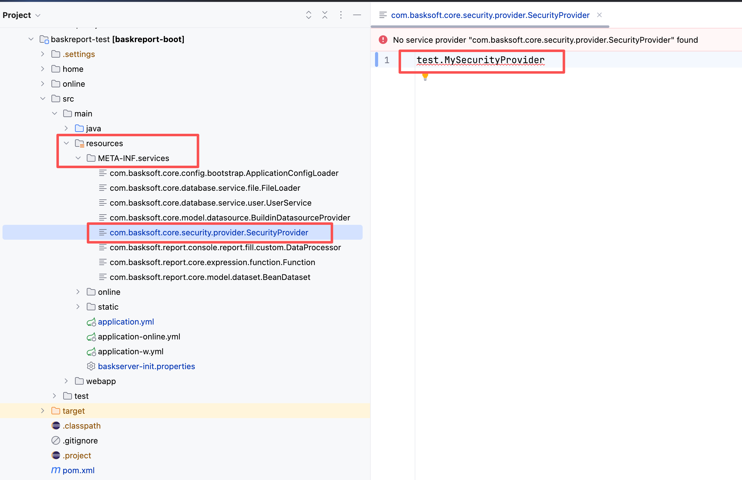Click line number 1 in the gutter
Screen dimensions: 742x480
coord(386,60)
